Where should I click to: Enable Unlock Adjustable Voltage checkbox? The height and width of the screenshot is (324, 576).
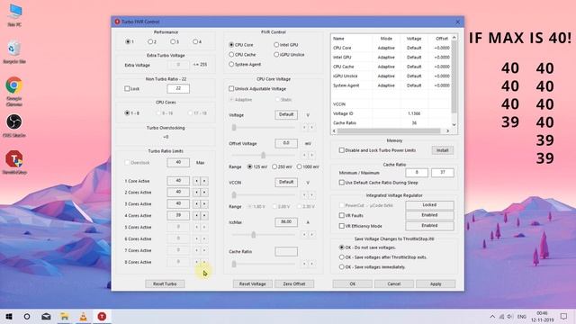pos(231,88)
